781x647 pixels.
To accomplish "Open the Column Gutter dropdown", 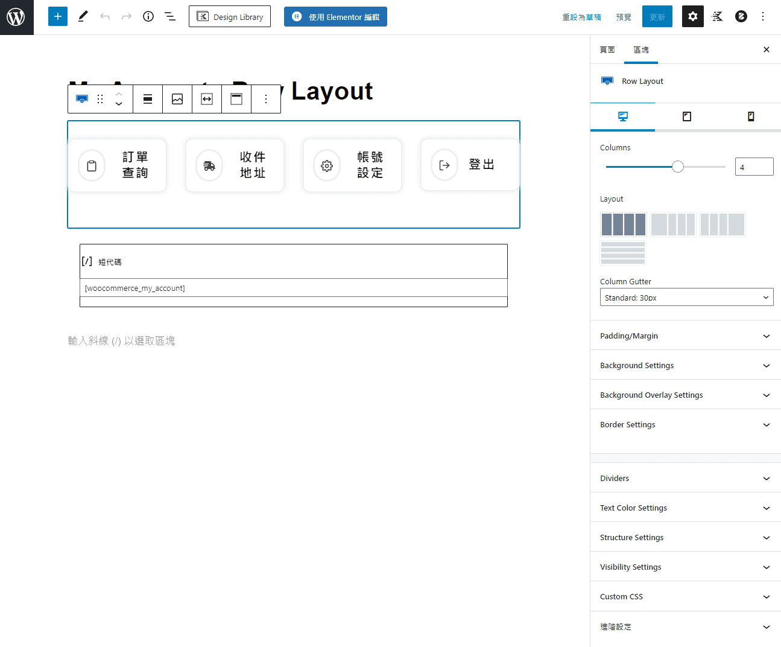I will click(x=687, y=298).
